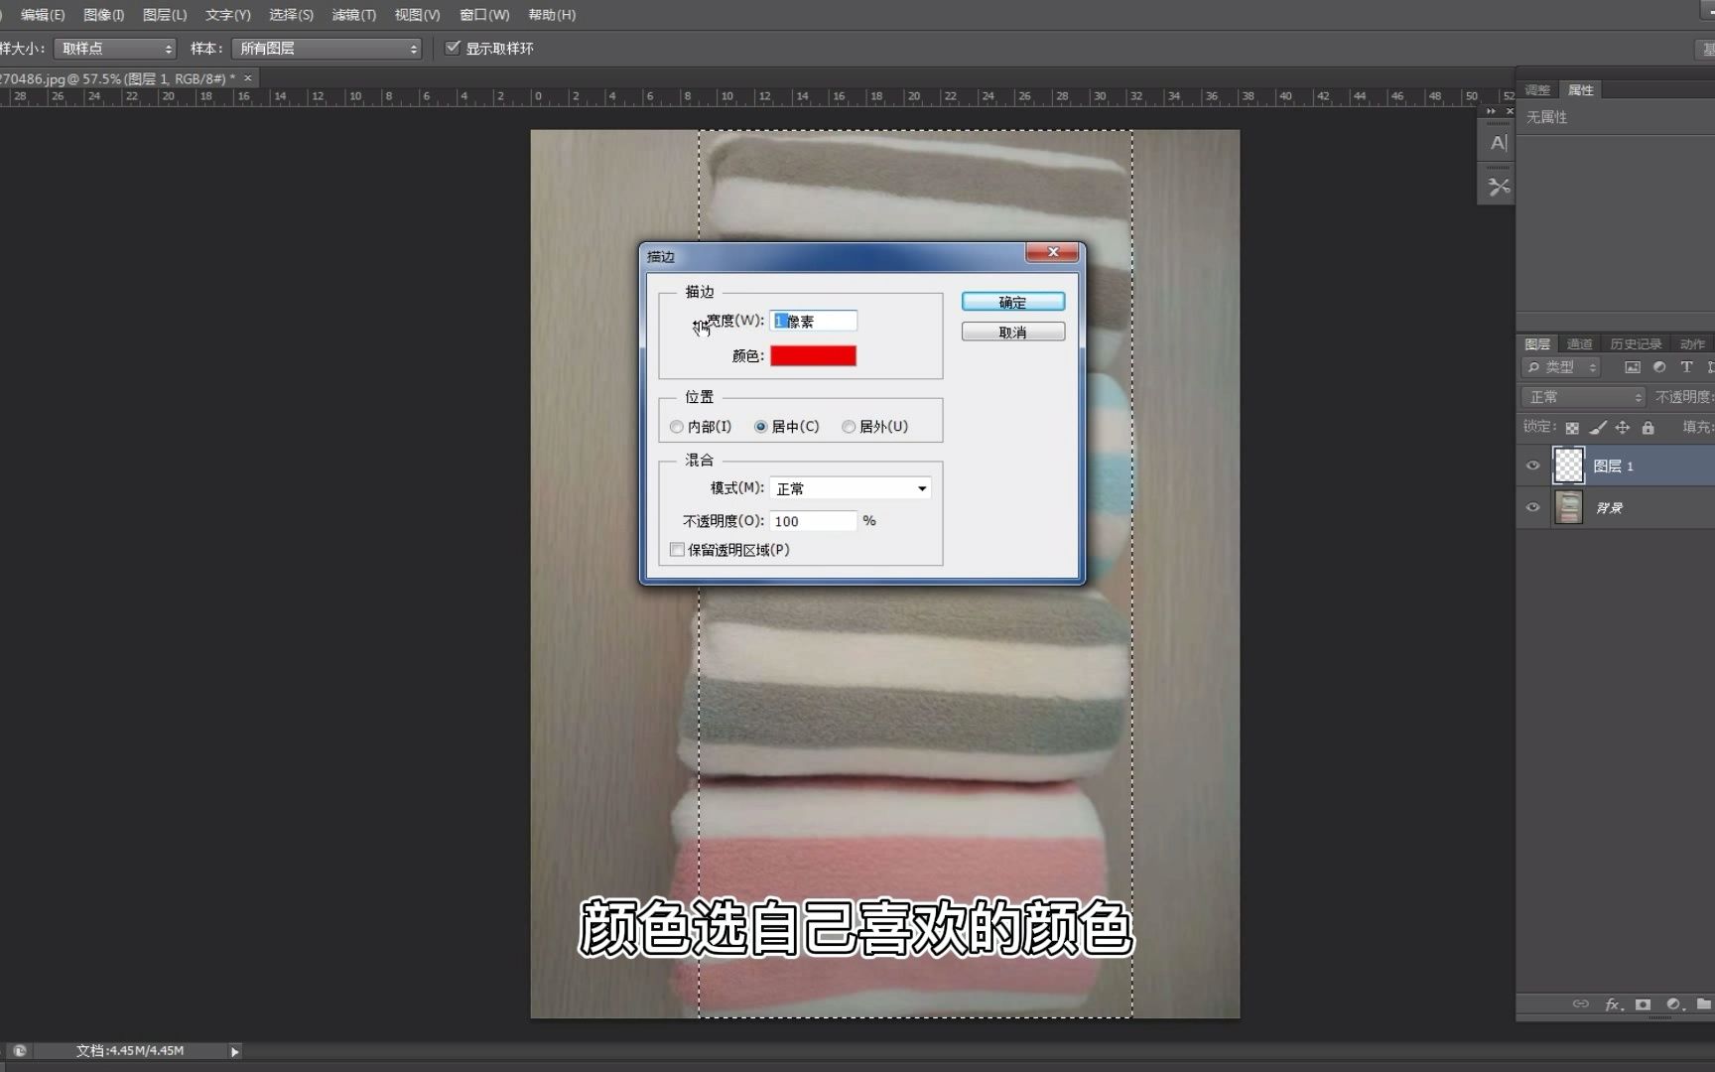The image size is (1715, 1072).
Task: Click the link layers icon at panel bottom
Action: (1581, 1005)
